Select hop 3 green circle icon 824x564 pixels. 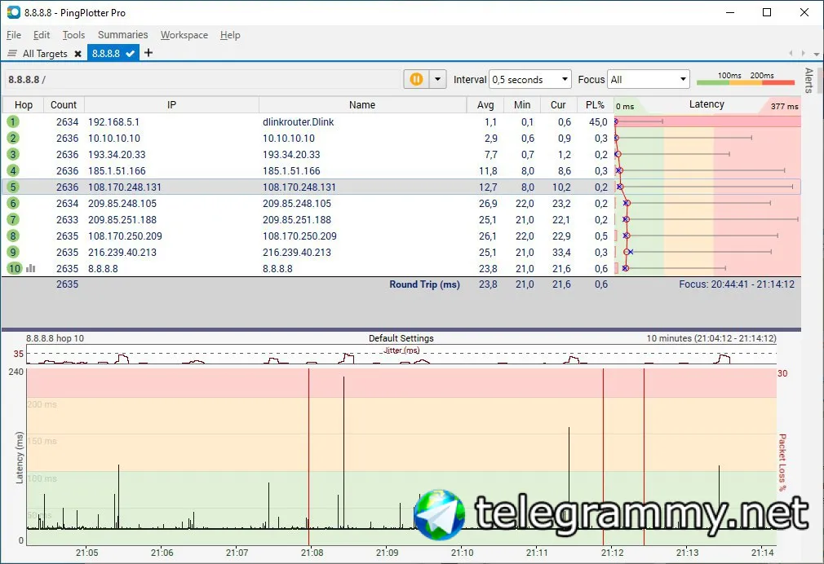click(x=13, y=154)
